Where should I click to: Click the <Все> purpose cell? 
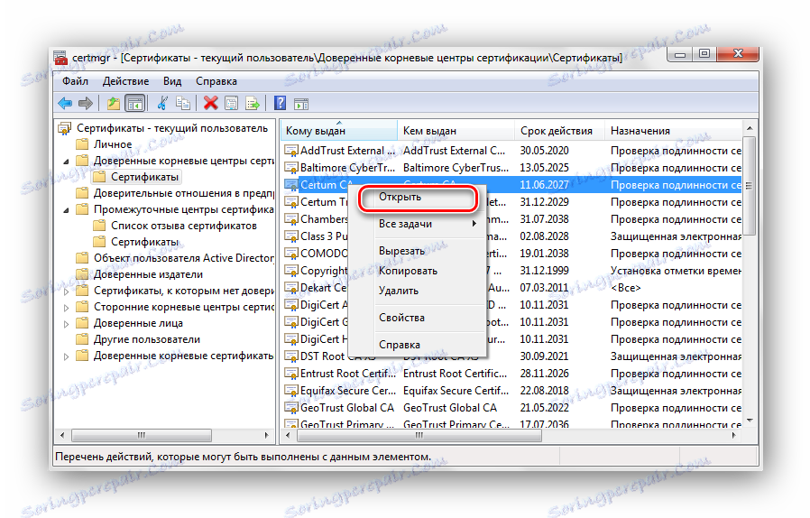click(626, 288)
